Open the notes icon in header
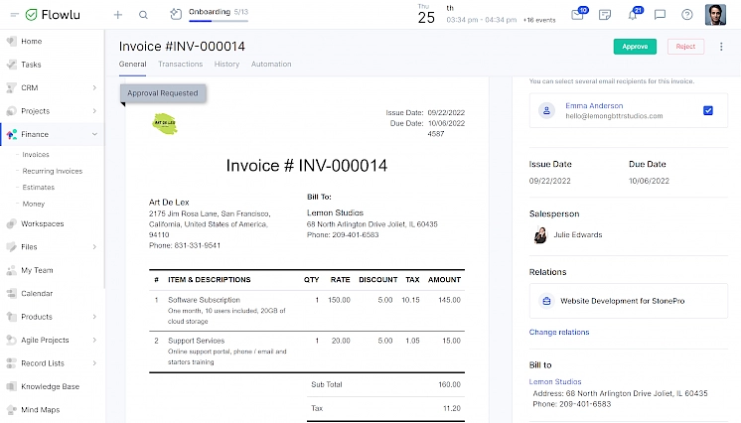 [x=605, y=15]
